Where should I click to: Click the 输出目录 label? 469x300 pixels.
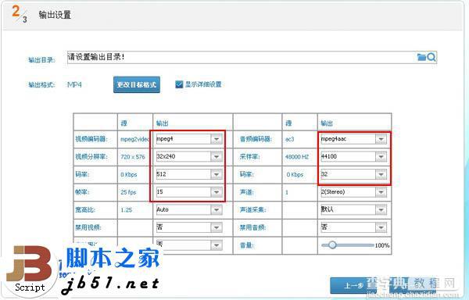(41, 59)
